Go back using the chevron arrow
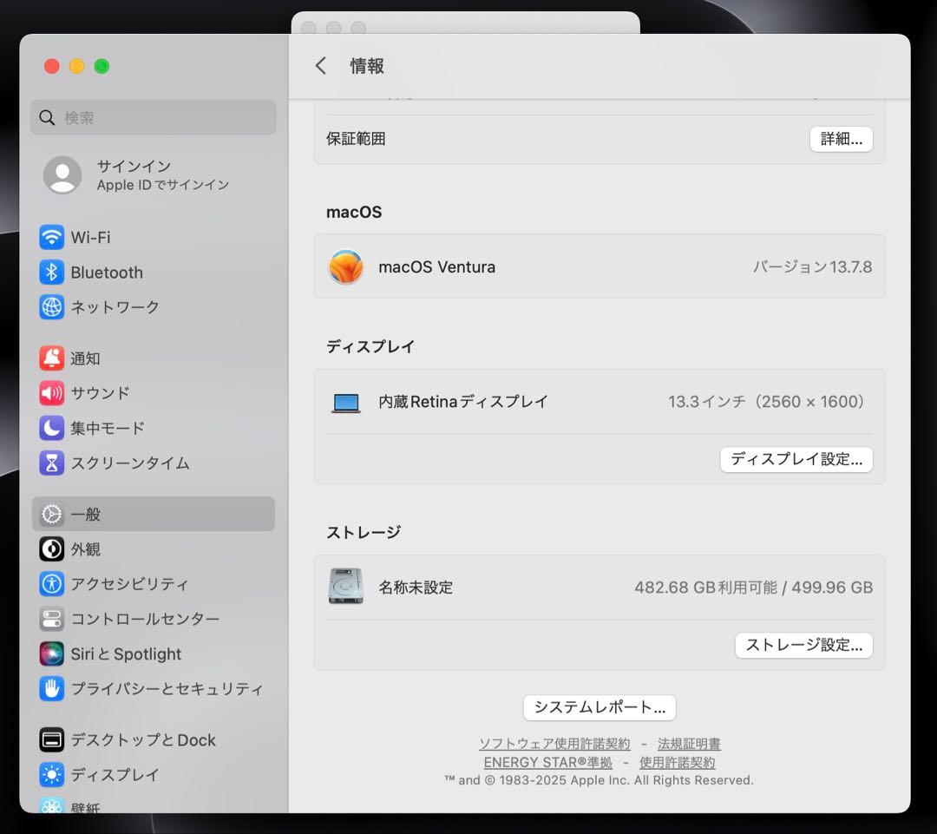This screenshot has height=834, width=937. [320, 65]
